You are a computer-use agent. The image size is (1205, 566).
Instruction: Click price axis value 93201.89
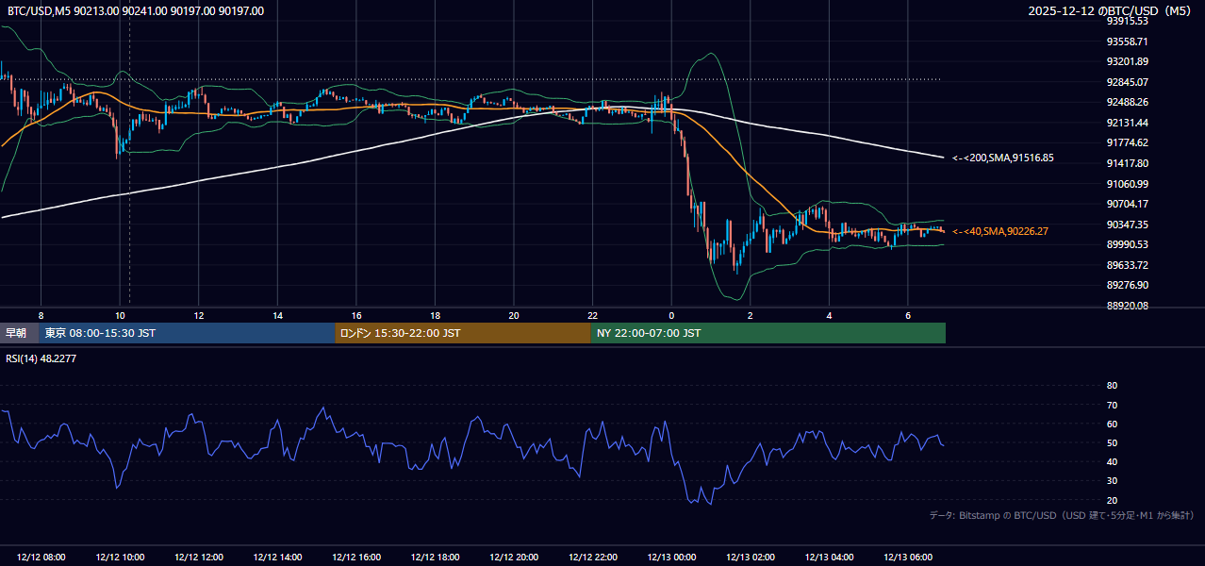[x=1129, y=61]
